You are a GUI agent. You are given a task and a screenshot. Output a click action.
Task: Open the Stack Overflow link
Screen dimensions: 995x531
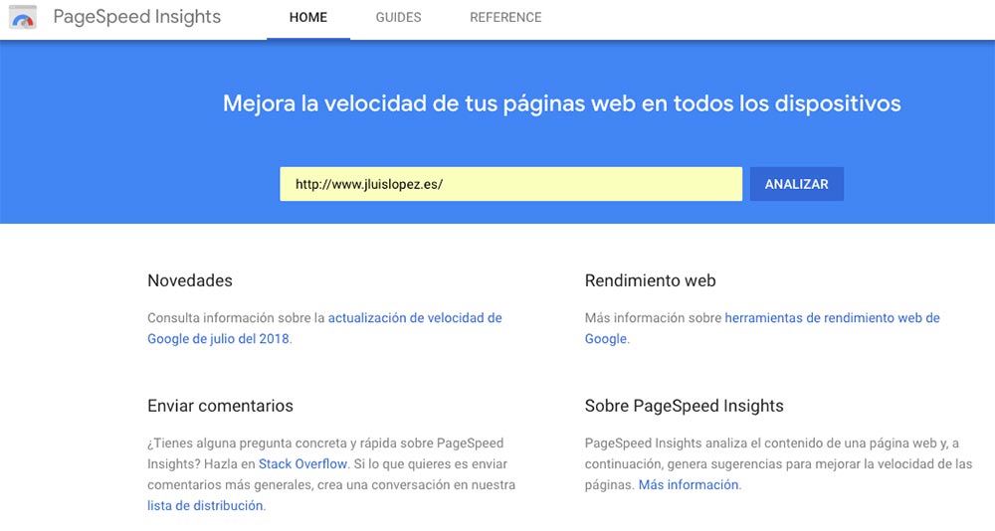click(x=302, y=463)
